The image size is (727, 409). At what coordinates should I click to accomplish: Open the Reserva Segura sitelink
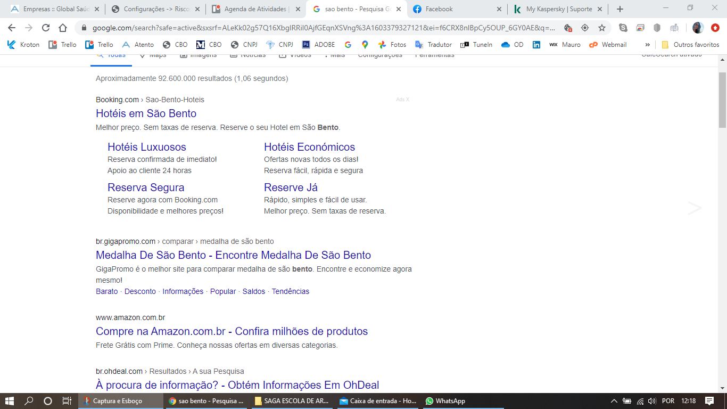146,187
